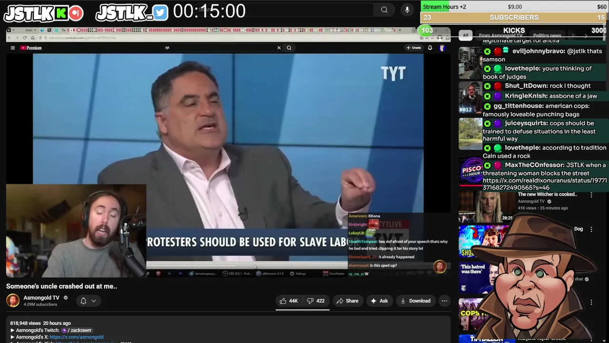
Task: Open more actions ellipsis beside Download
Action: pyautogui.click(x=444, y=301)
